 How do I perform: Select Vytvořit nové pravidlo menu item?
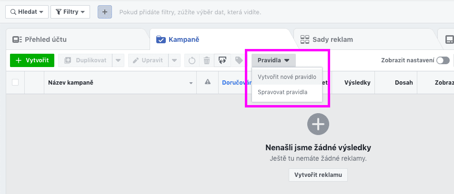click(x=287, y=77)
